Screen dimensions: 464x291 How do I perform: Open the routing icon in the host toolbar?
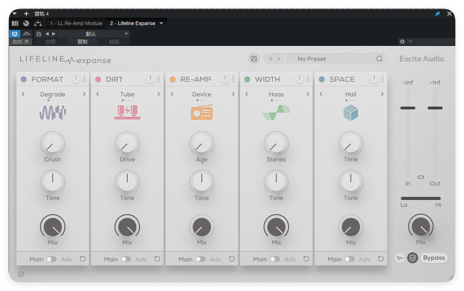point(38,23)
